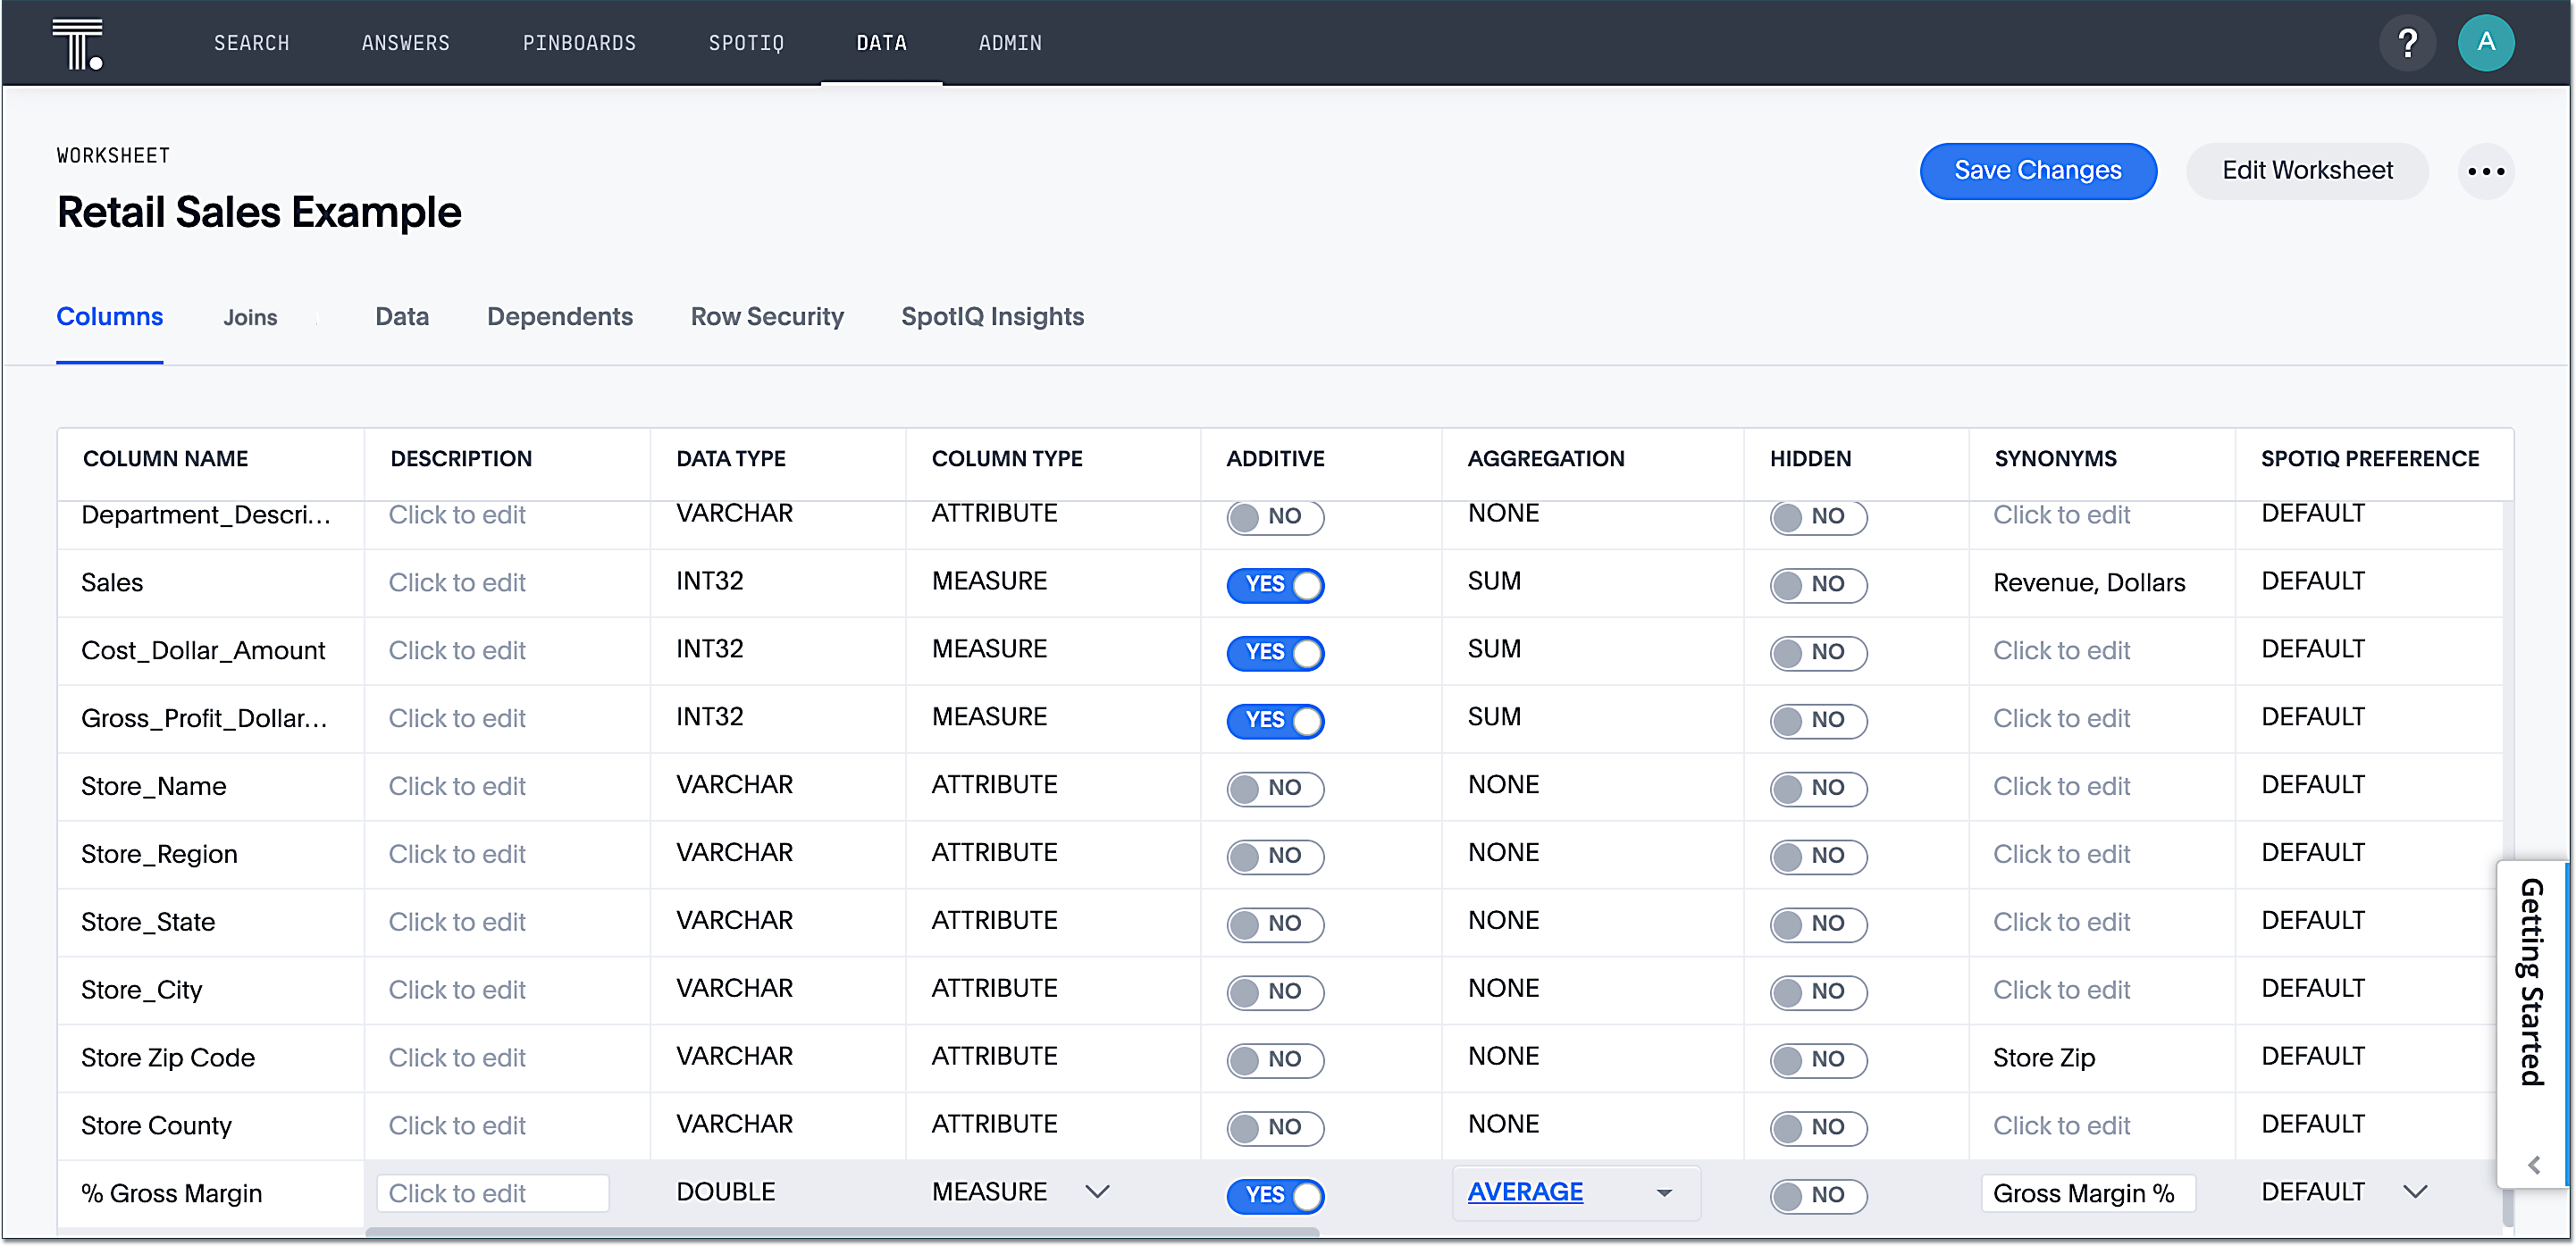The image size is (2576, 1246).
Task: Expand SpotIQ preference DEFAULT dropdown
Action: 2415,1192
